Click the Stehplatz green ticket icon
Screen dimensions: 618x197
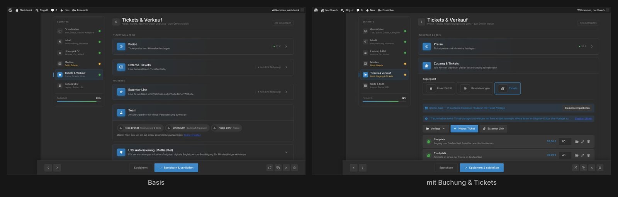click(428, 141)
